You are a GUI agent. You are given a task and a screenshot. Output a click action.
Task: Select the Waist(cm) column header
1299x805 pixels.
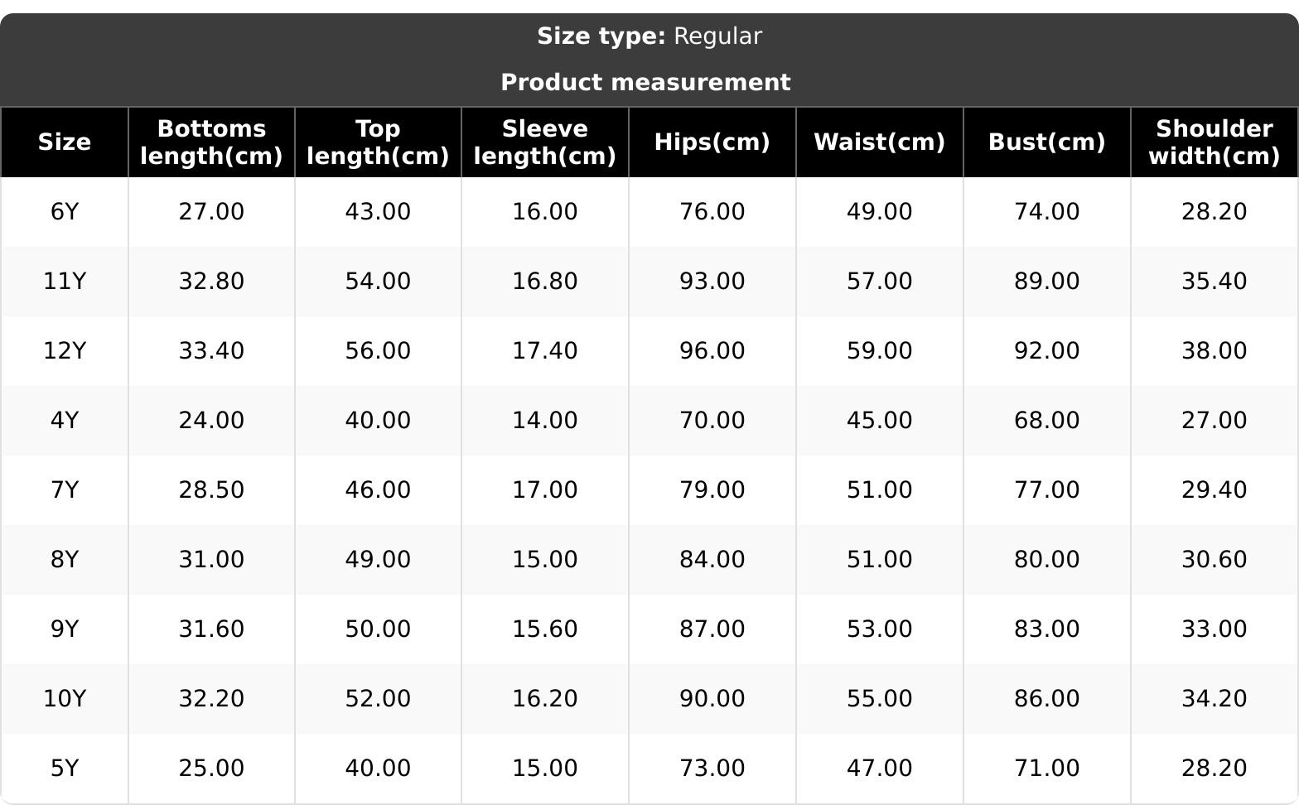[880, 142]
